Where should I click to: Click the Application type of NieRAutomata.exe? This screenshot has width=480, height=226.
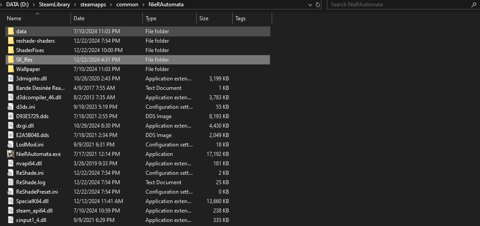click(159, 154)
